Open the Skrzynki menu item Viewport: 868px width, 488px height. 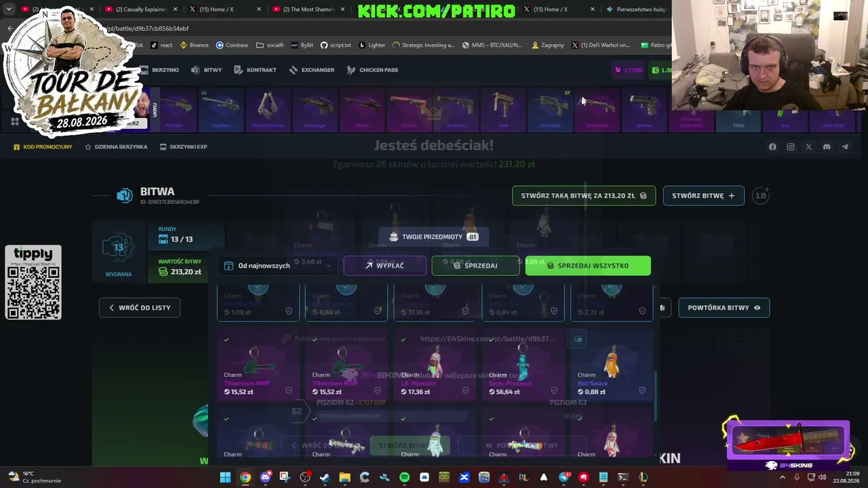pos(159,70)
